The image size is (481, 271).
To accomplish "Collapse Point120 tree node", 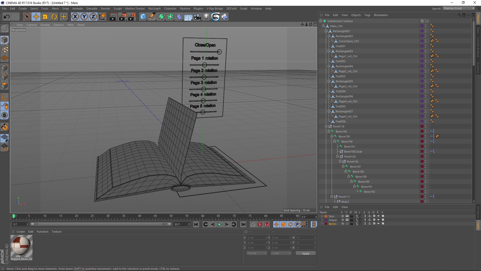I will point(337,157).
